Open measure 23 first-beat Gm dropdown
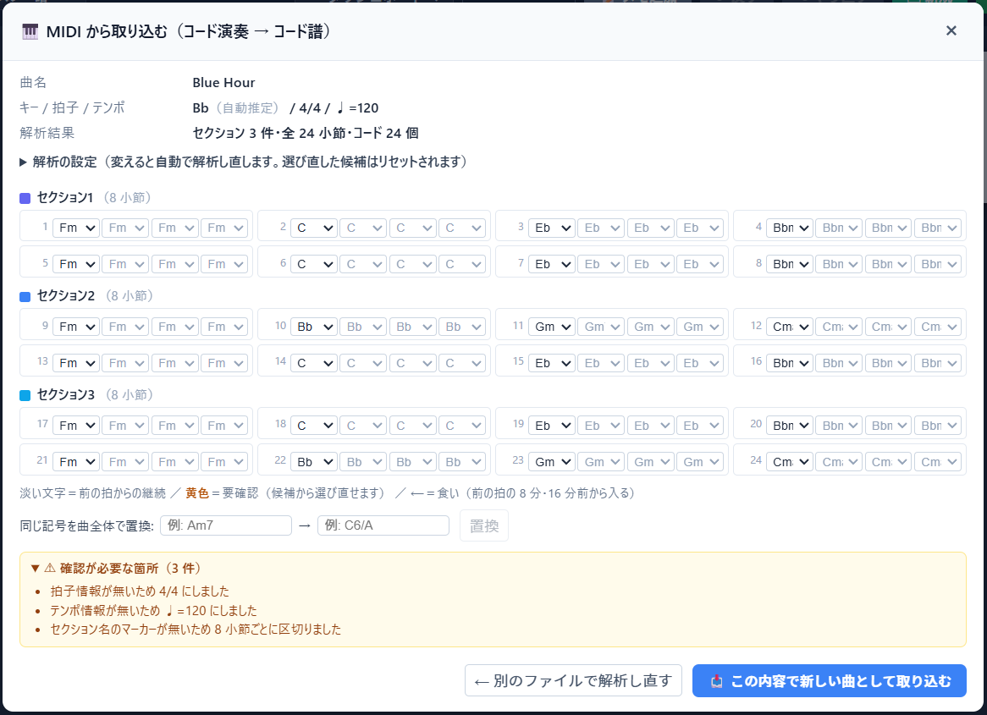The height and width of the screenshot is (715, 987). 551,462
